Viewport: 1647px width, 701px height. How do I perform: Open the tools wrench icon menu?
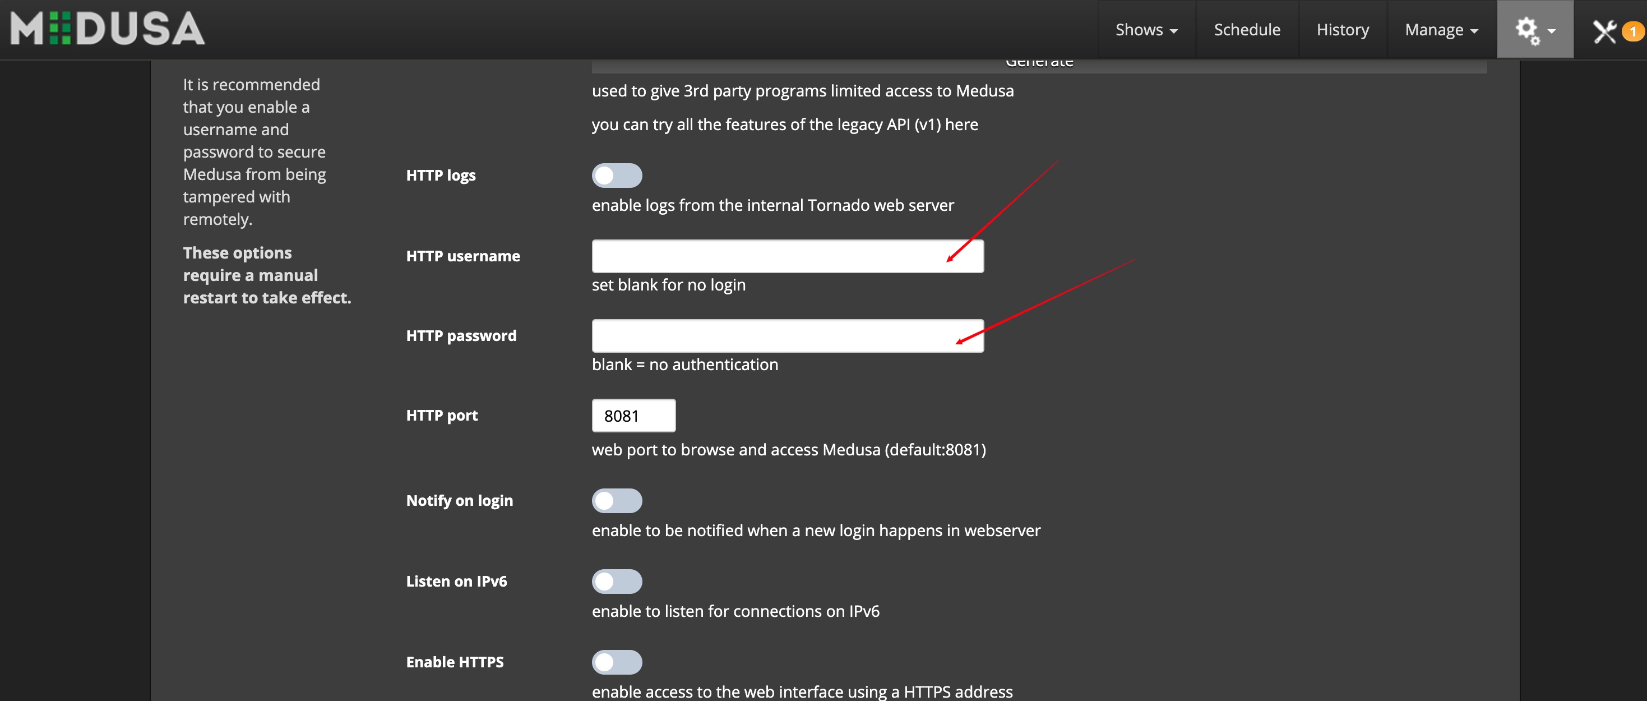pos(1604,31)
